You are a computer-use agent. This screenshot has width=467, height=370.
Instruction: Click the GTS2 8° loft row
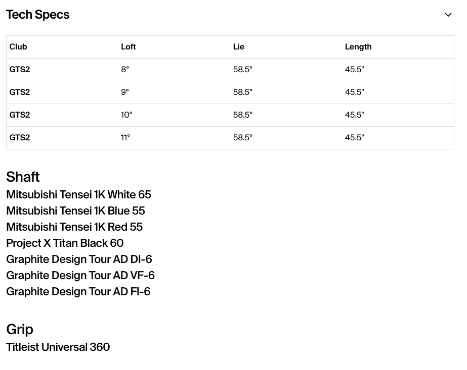pyautogui.click(x=230, y=70)
